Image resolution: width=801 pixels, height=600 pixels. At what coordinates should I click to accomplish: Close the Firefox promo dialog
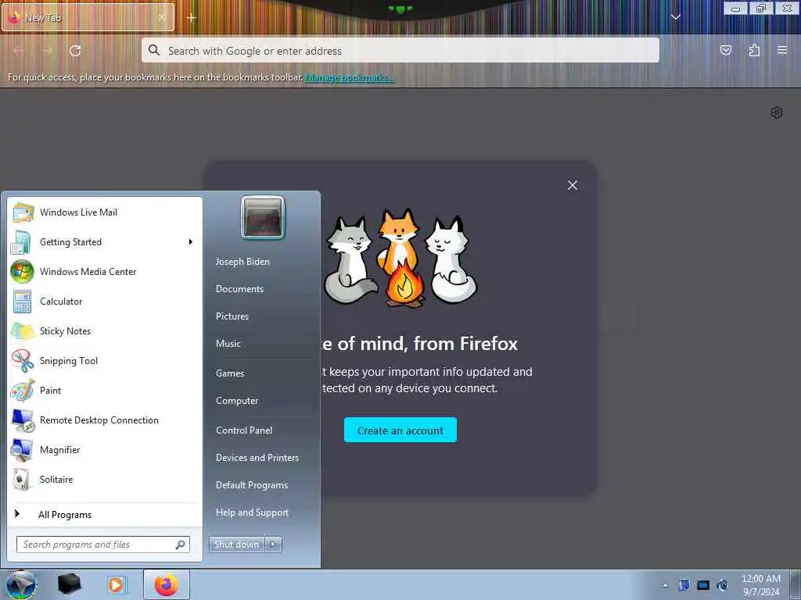[573, 185]
